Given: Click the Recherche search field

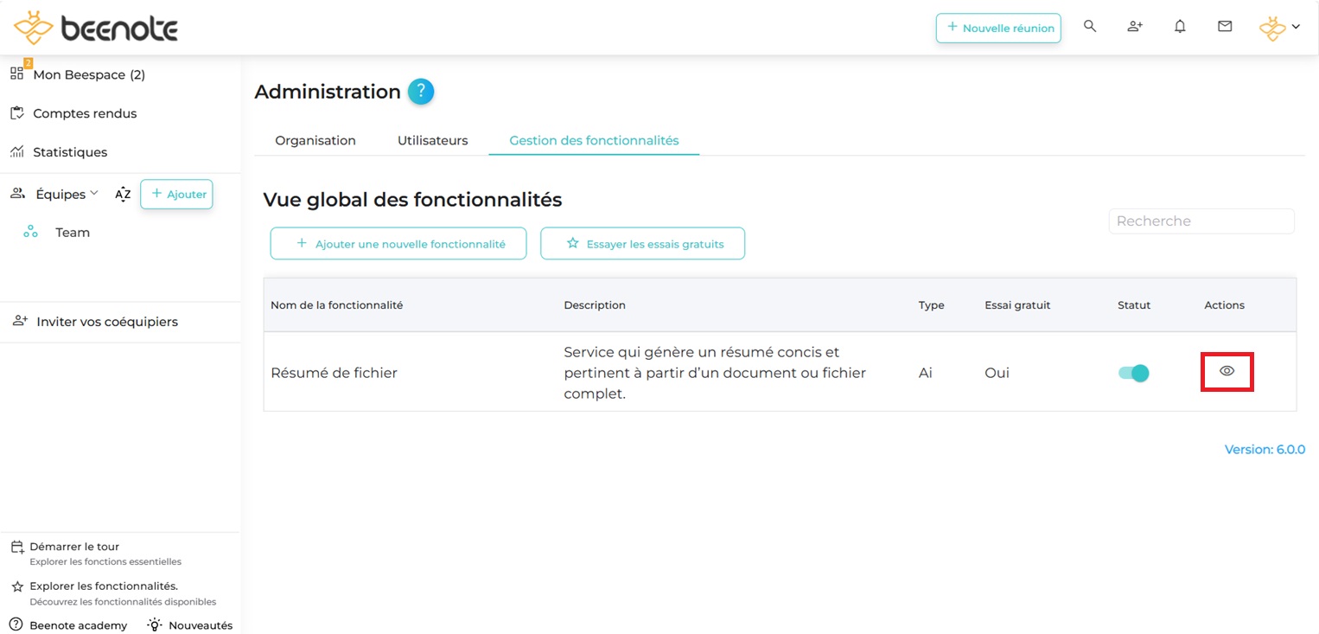Looking at the screenshot, I should (1201, 221).
